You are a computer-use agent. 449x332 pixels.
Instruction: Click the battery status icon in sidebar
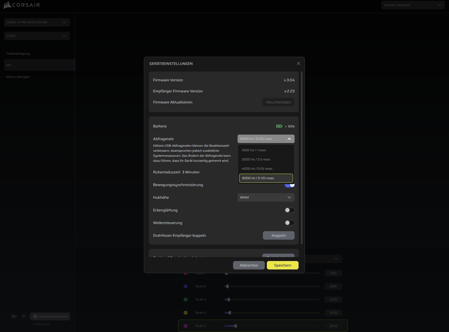14,316
